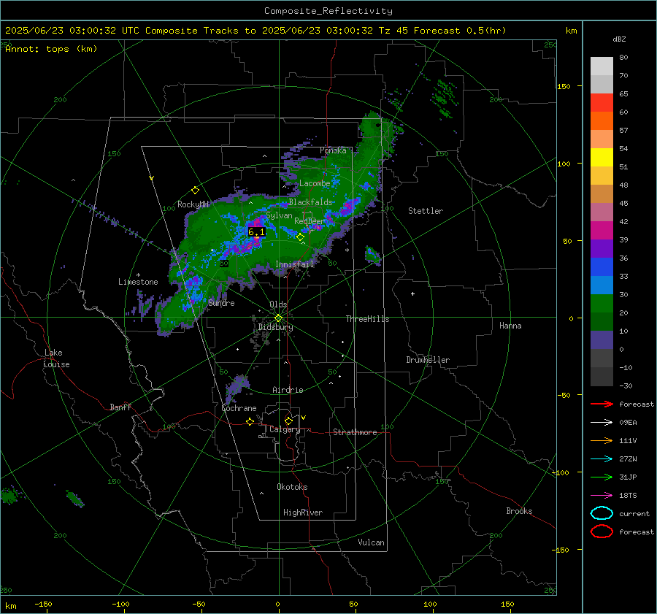Select the bright blue 33-36 dBZ swatch
The height and width of the screenshot is (614, 657).
[x=602, y=267]
